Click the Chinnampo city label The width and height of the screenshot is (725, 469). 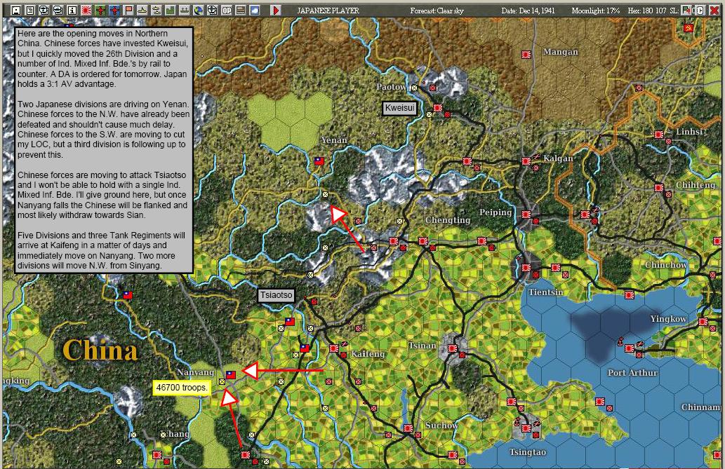click(x=701, y=407)
